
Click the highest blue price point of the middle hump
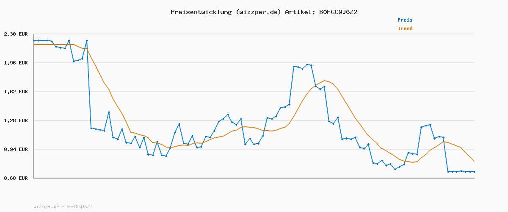click(x=307, y=64)
